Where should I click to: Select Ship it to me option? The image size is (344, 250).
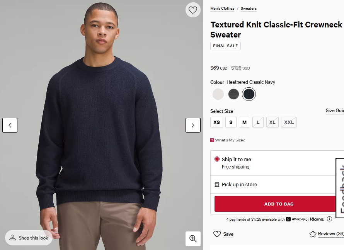217,159
